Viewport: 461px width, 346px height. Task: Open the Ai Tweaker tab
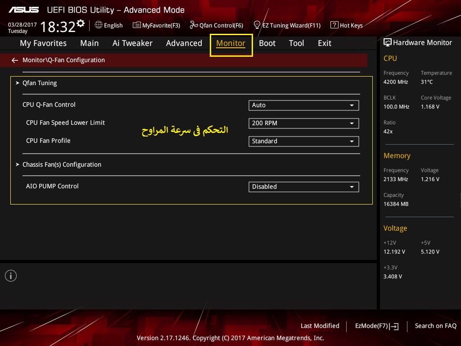tap(132, 43)
